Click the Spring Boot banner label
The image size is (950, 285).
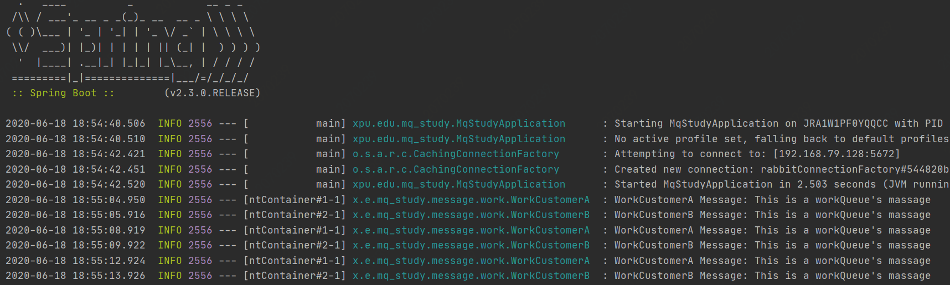click(x=63, y=93)
